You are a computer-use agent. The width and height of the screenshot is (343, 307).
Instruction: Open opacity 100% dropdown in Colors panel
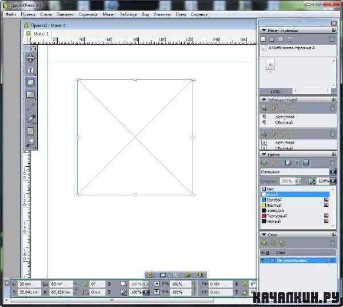click(x=333, y=181)
